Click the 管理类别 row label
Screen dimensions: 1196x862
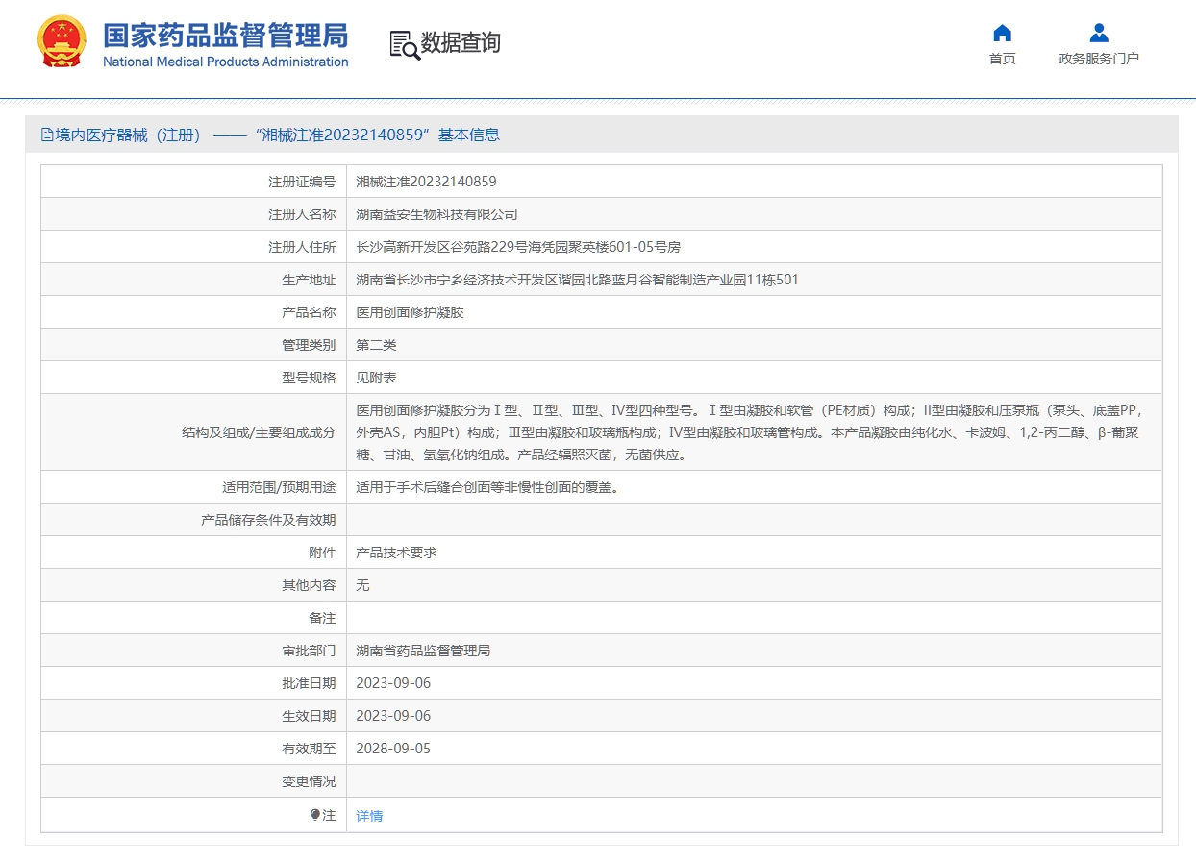pyautogui.click(x=309, y=345)
